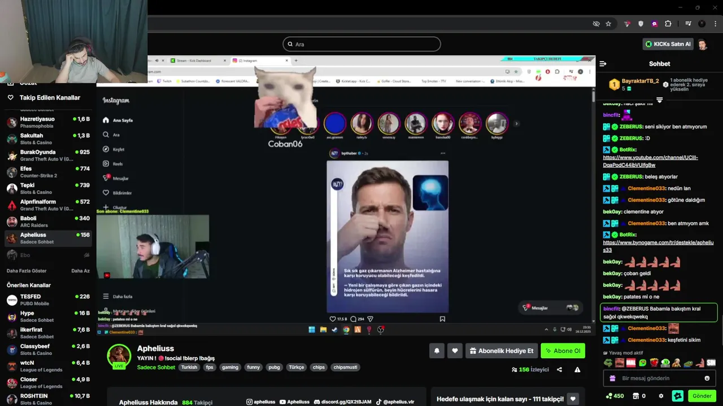Open Hype recommended channel
The width and height of the screenshot is (723, 406).
click(x=48, y=316)
